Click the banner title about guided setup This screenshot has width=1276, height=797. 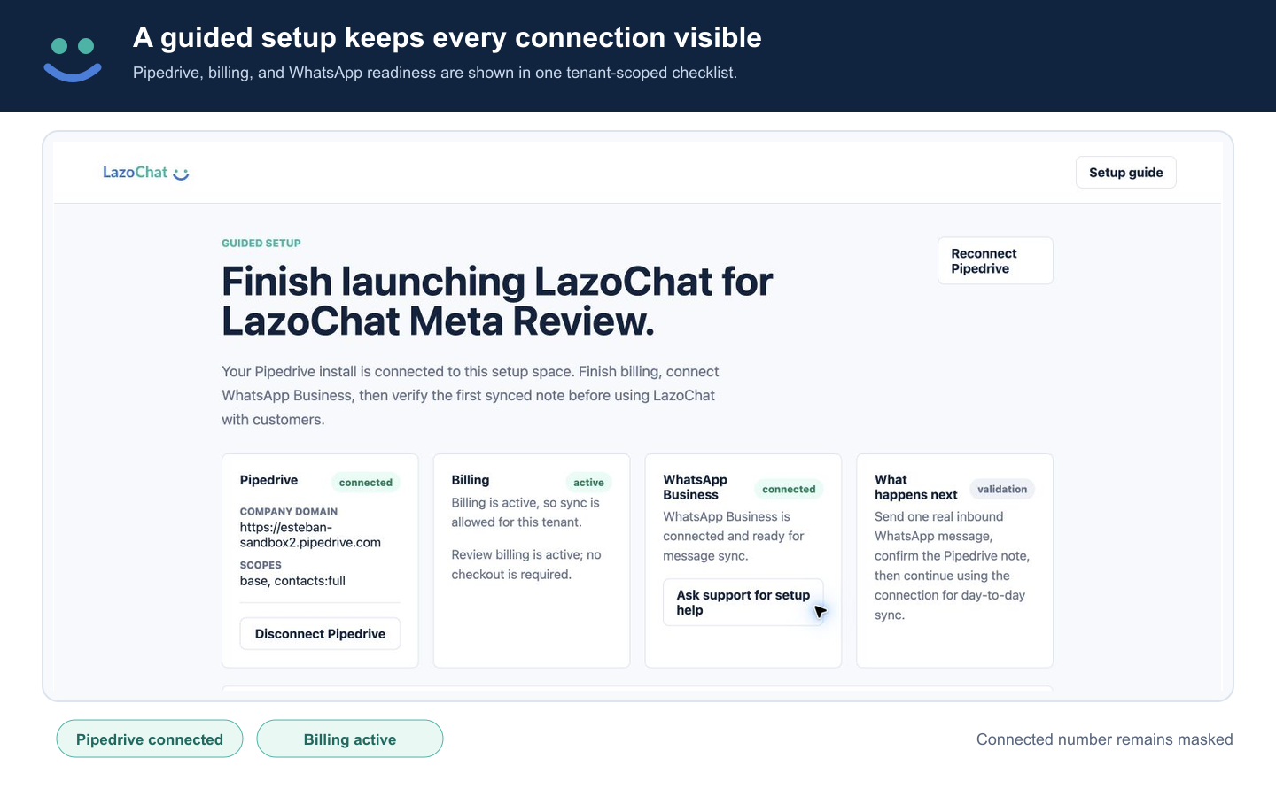447,37
